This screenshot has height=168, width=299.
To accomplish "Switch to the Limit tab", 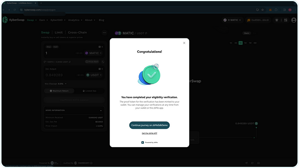I will [59, 32].
